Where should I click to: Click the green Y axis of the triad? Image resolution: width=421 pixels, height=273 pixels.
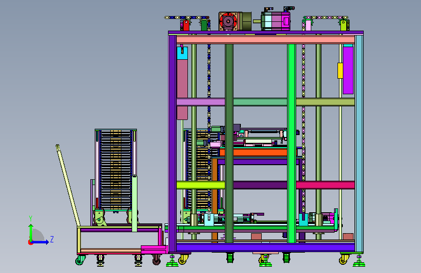(x=31, y=232)
